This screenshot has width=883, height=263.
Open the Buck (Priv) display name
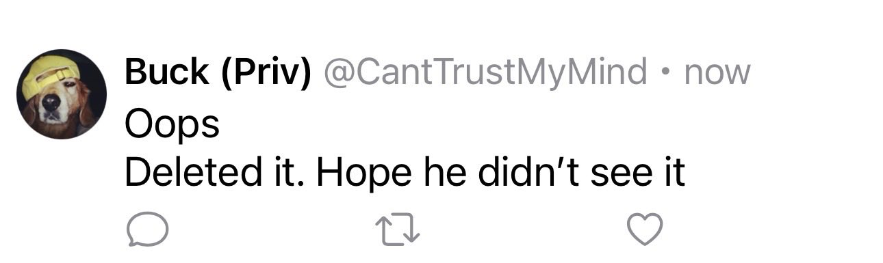point(218,72)
